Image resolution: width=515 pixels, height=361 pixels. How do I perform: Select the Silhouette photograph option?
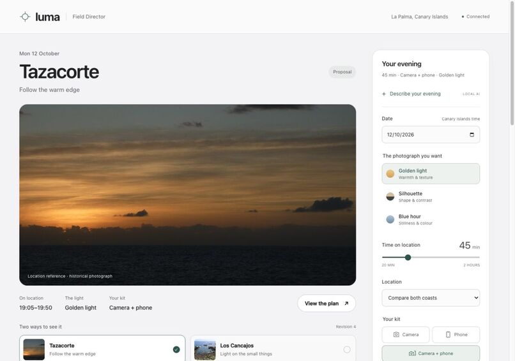click(431, 196)
